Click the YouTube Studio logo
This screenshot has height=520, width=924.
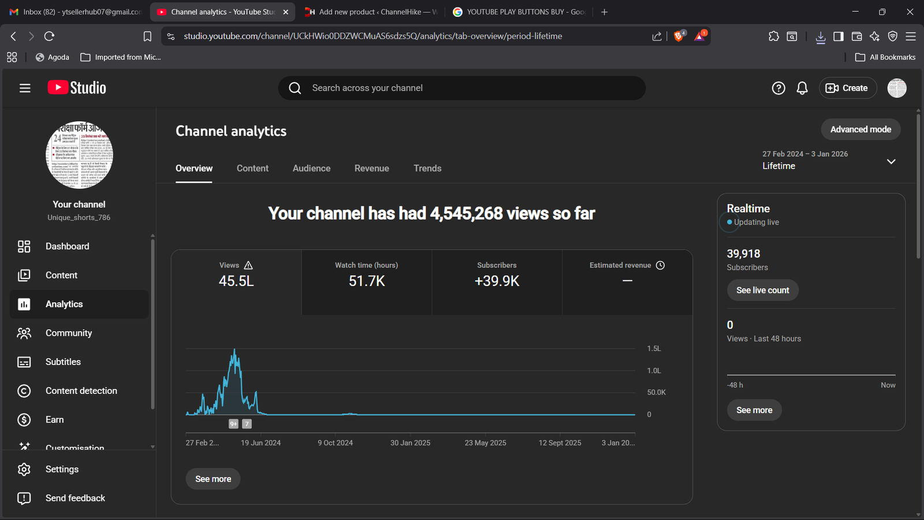click(x=77, y=88)
